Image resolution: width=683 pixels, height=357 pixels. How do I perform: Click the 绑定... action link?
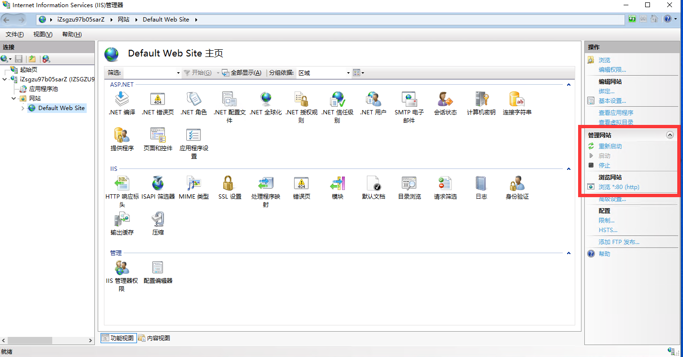[x=606, y=91]
